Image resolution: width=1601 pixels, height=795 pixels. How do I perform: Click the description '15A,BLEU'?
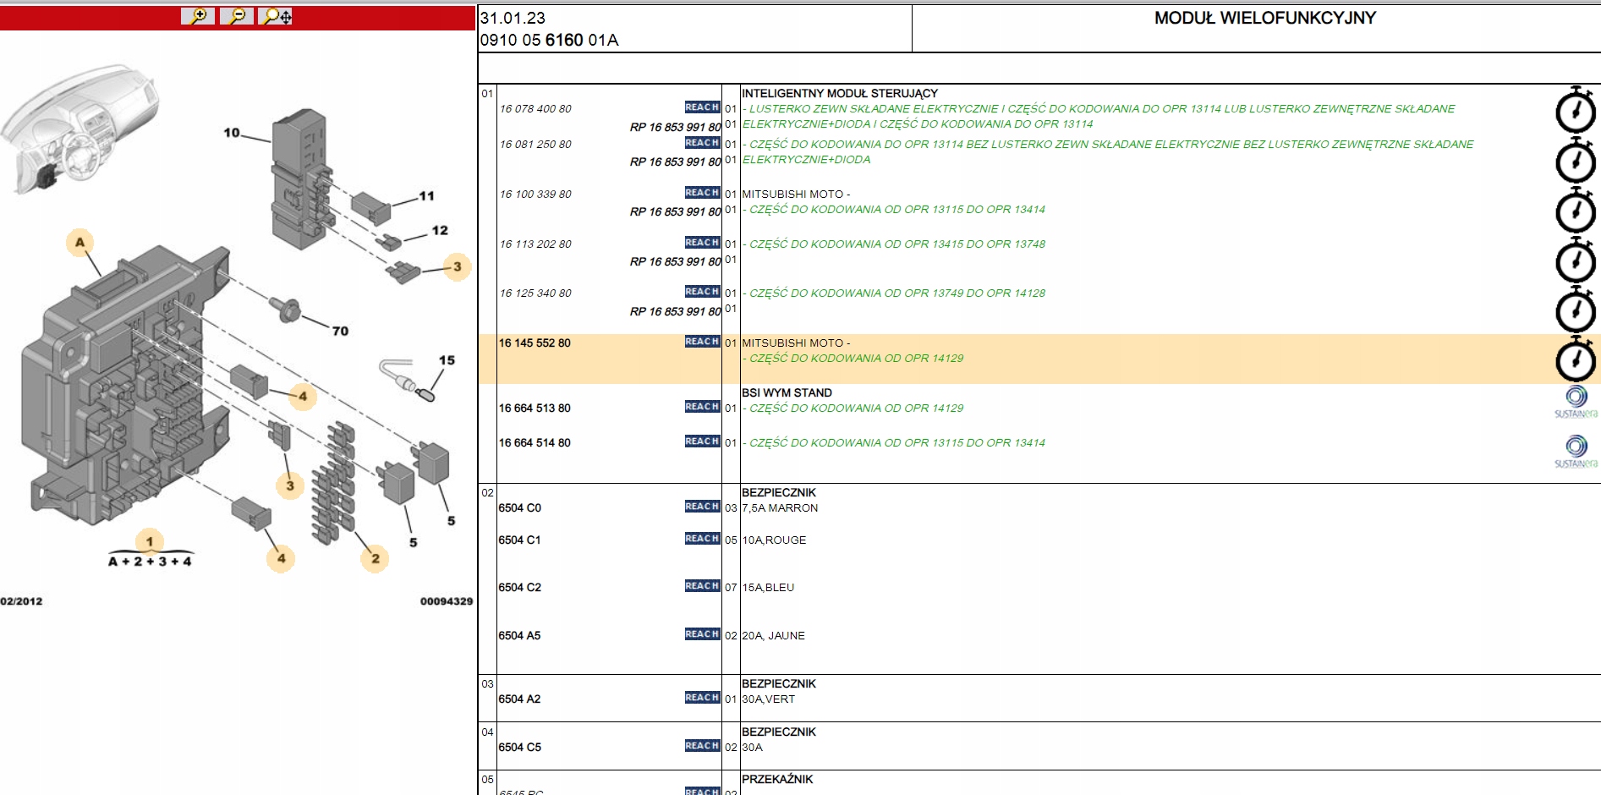point(768,588)
